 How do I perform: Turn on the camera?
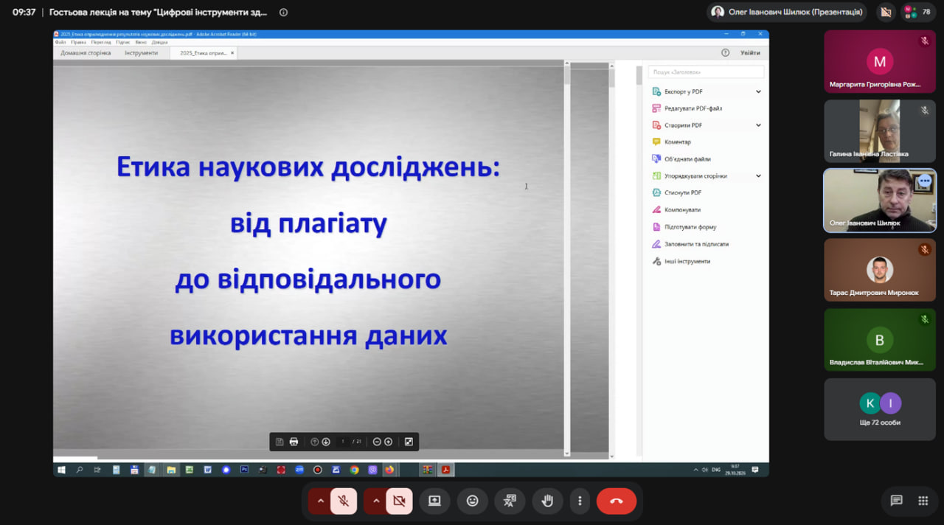[399, 501]
